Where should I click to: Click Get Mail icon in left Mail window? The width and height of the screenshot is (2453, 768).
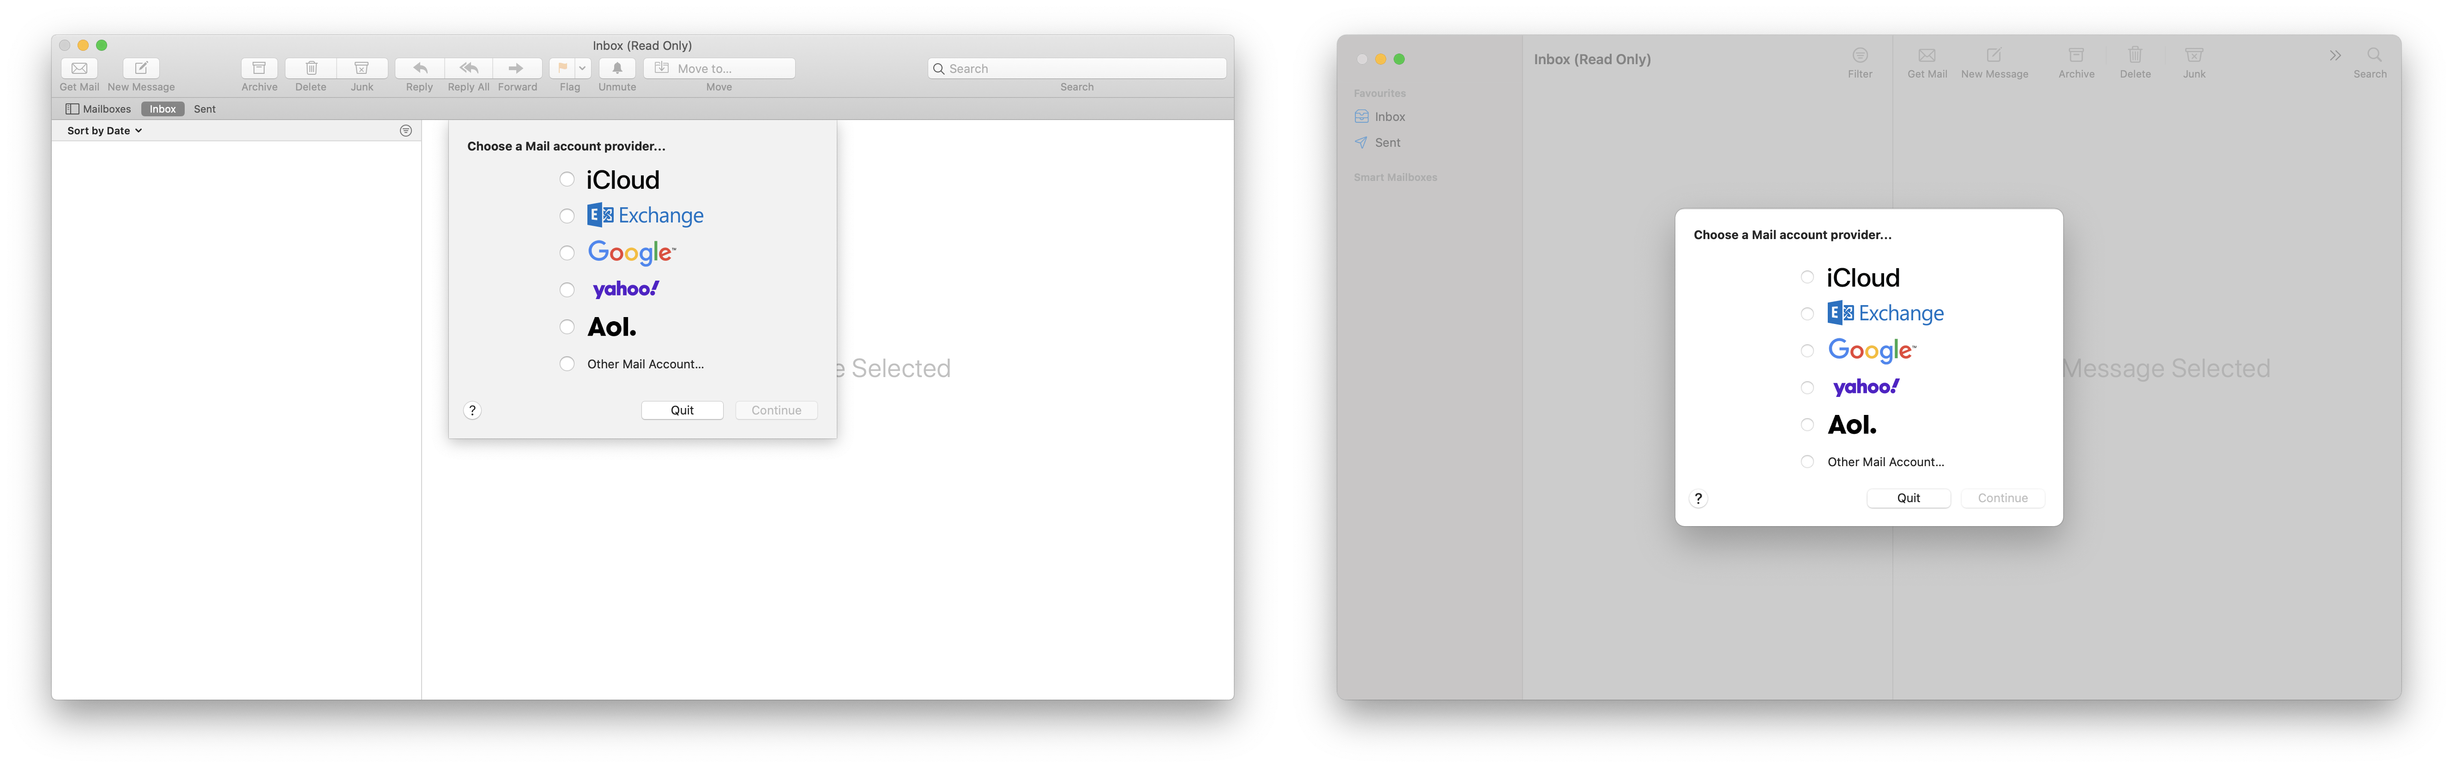(79, 68)
